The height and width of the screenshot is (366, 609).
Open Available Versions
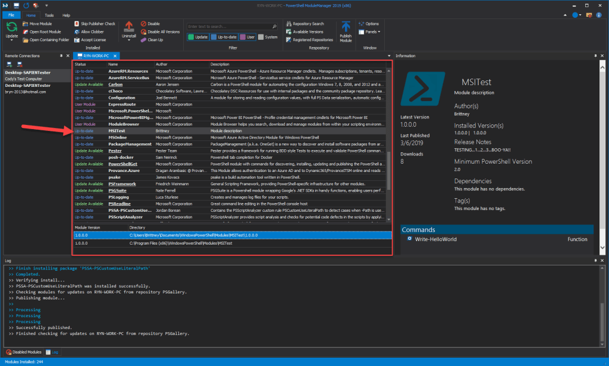click(304, 32)
